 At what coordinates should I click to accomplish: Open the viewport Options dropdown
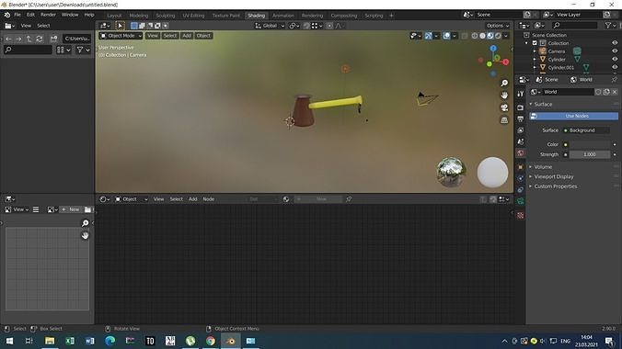point(498,26)
